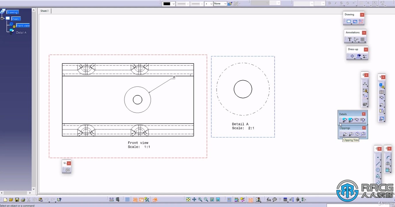395x207 pixels.
Task: Click the Zoom Out icon
Action: pos(206,200)
